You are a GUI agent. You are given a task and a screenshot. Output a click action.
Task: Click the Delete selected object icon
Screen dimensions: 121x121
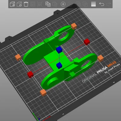tap(19, 4)
